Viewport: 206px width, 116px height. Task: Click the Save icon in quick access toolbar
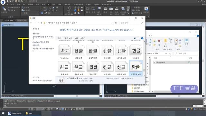(13, 1)
